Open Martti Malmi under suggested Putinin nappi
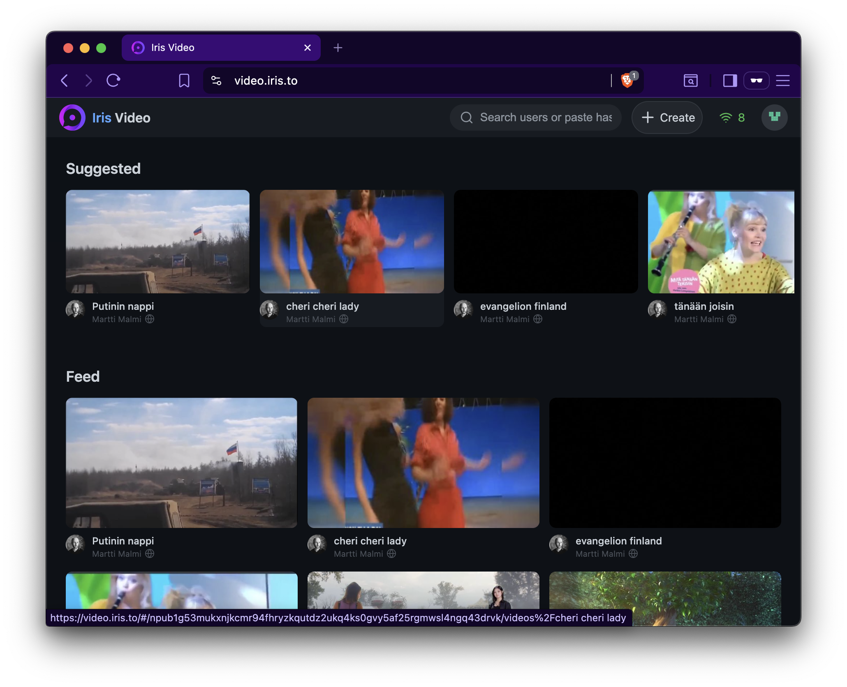The image size is (847, 687). pyautogui.click(x=117, y=319)
